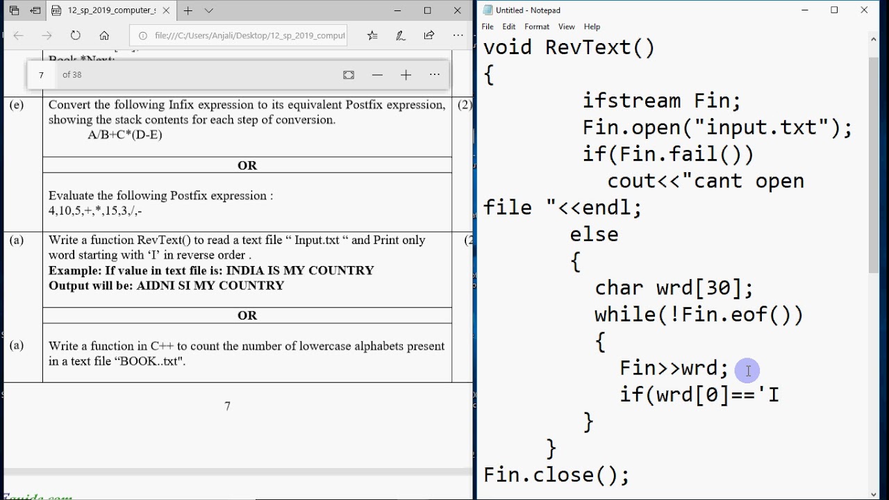The width and height of the screenshot is (889, 500).
Task: Open Notepad File menu
Action: pos(488,26)
